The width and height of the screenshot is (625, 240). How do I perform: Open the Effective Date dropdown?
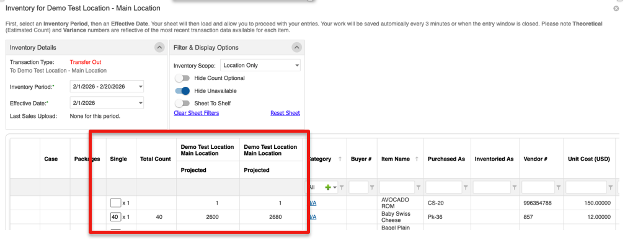(x=107, y=103)
